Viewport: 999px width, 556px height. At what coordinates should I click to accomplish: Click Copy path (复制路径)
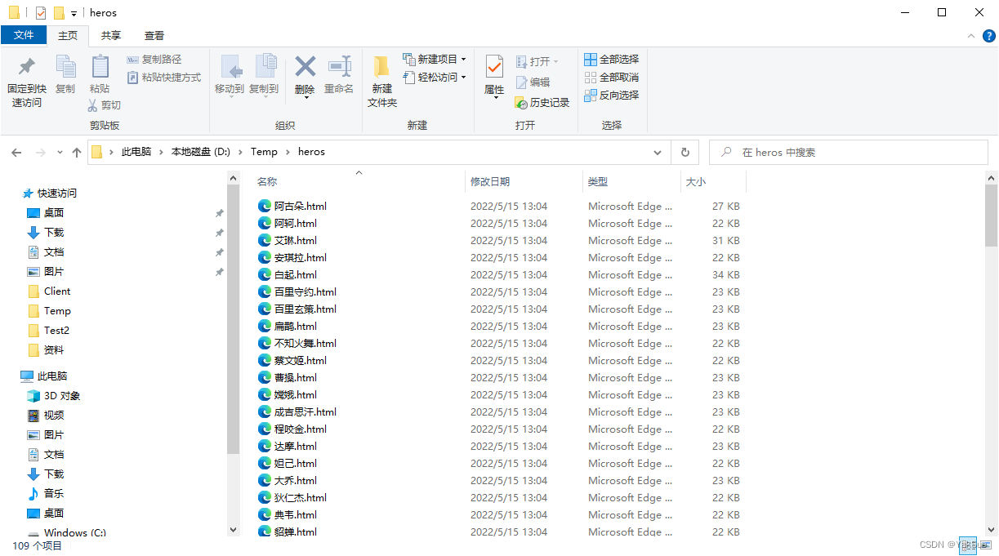(154, 60)
